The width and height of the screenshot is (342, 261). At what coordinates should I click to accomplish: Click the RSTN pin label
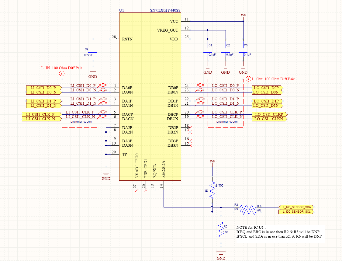(127, 39)
